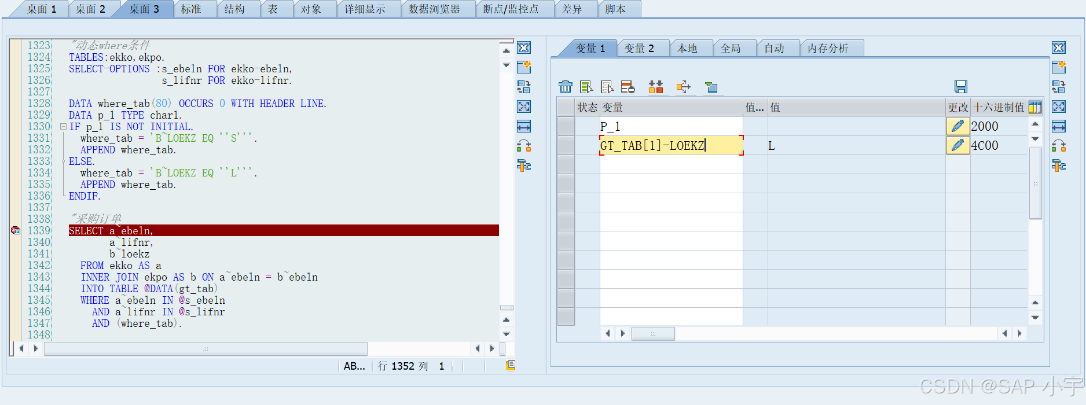Switch to the 桌面 2 tab
The width and height of the screenshot is (1086, 405).
point(90,9)
